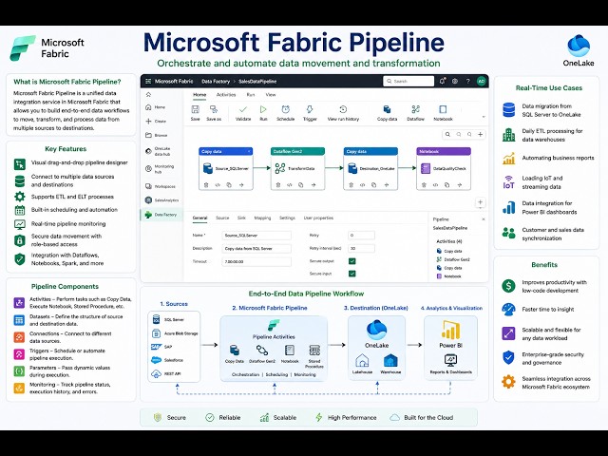Screen dimensions: 608x456
Task: Open Browse in the left sidebar
Action: [x=156, y=135]
